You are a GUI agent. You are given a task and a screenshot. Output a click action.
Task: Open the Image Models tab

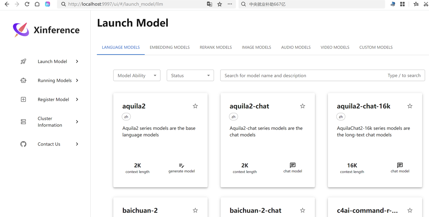click(256, 47)
